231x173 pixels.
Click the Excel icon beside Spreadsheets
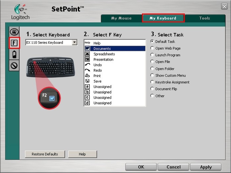(x=87, y=54)
